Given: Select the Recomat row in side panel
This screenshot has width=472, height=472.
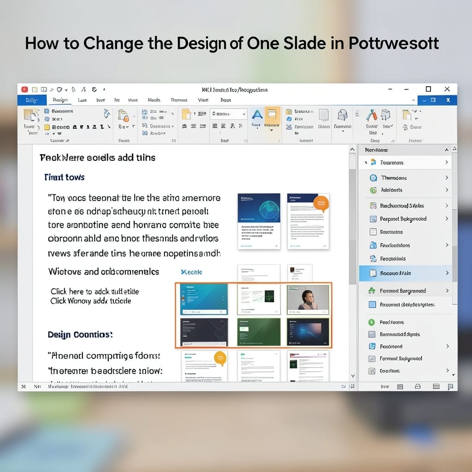Looking at the screenshot, I should click(x=406, y=305).
